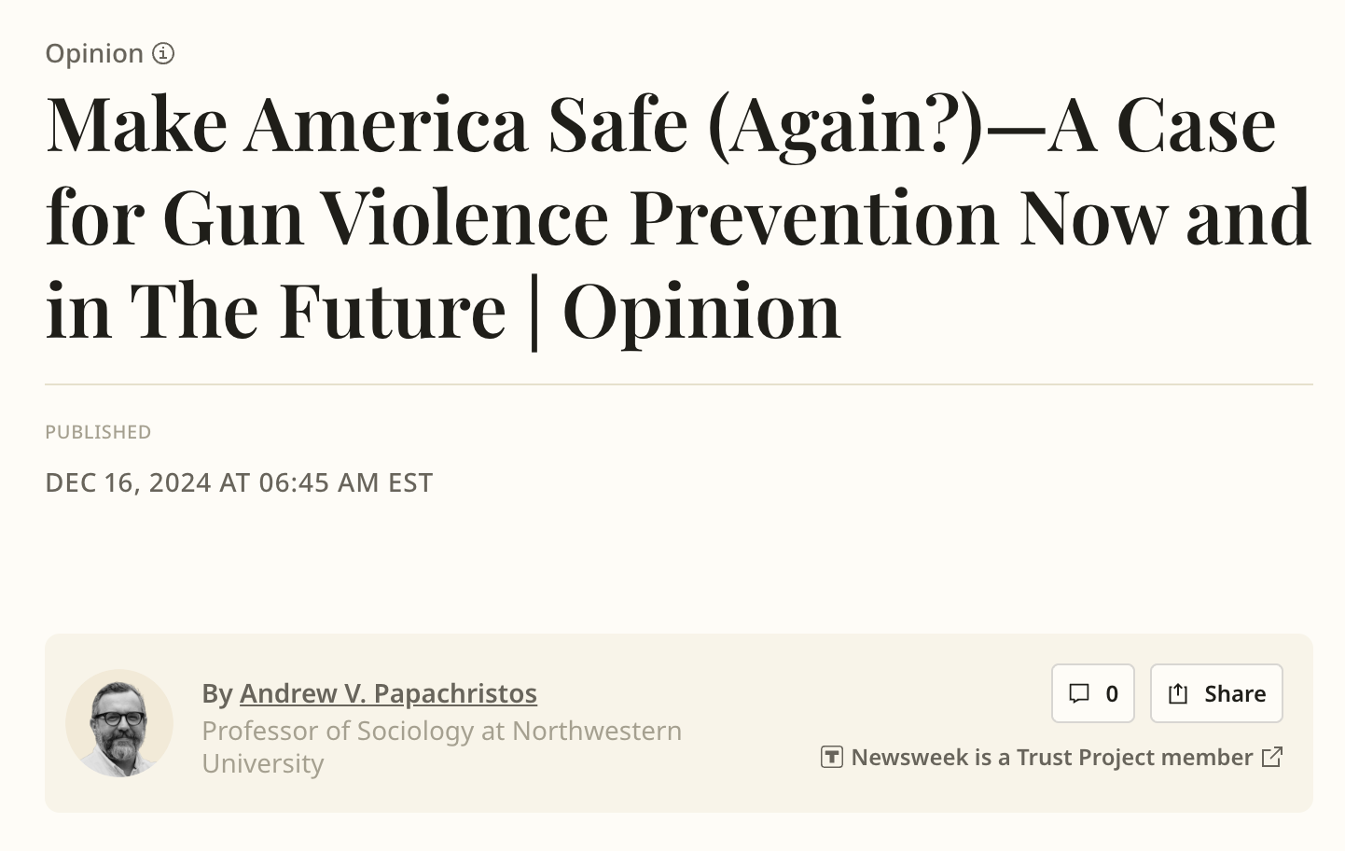Click the word University under the author name
Image resolution: width=1345 pixels, height=851 pixels.
[263, 763]
